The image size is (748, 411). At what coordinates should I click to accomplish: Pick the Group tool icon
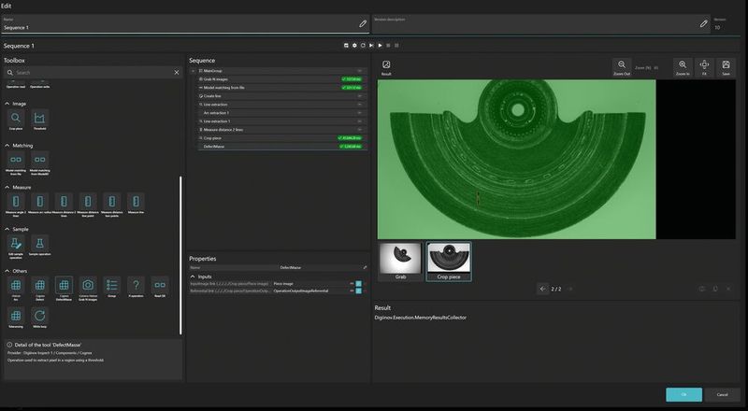click(x=111, y=287)
